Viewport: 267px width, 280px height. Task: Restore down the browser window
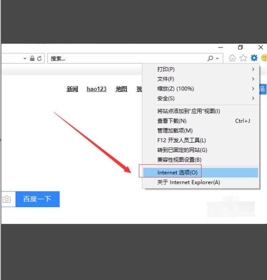click(241, 47)
